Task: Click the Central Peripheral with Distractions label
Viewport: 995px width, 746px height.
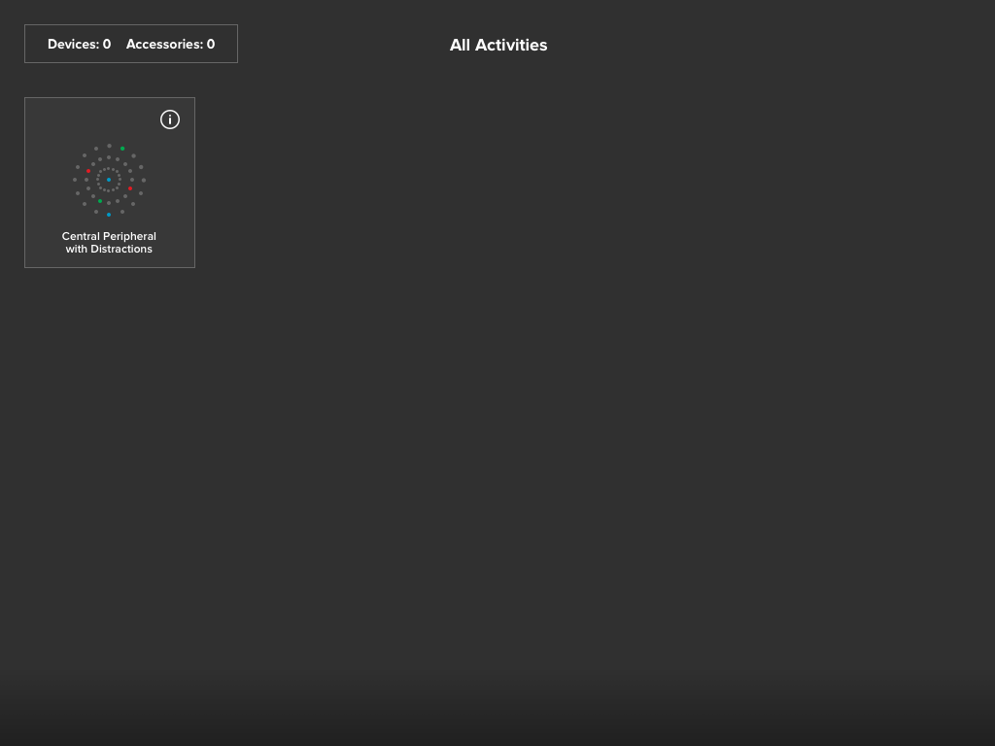Action: [109, 242]
